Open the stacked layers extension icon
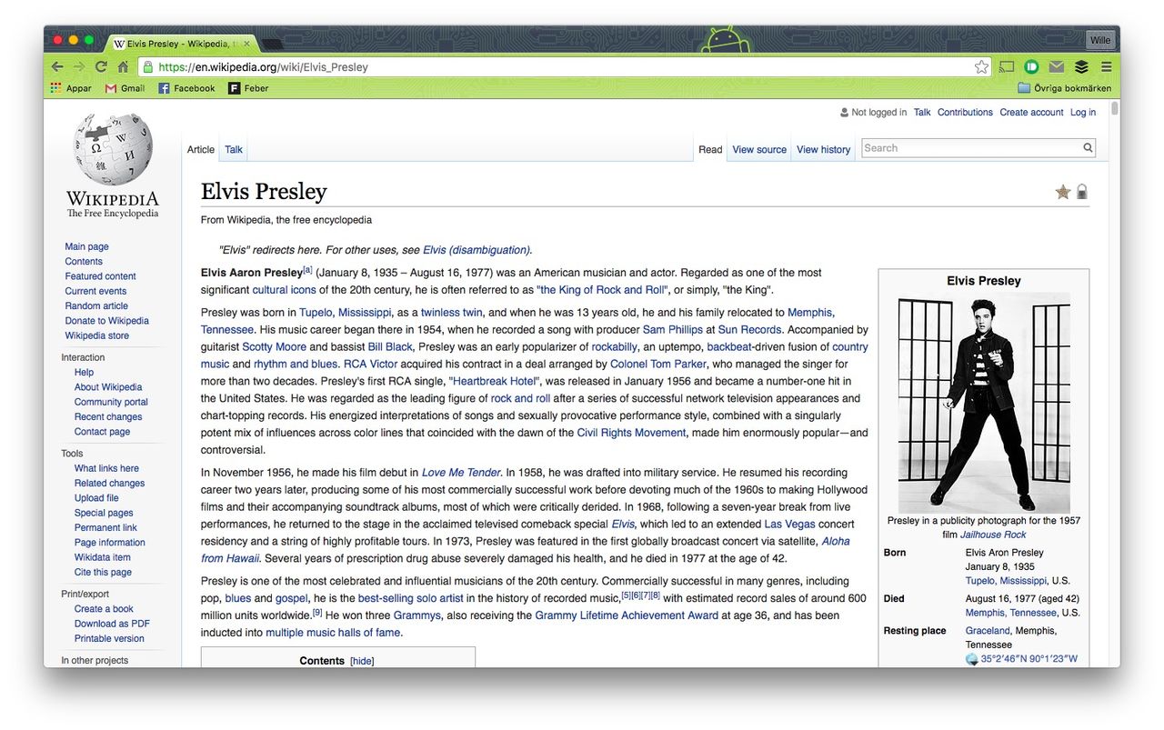 click(1081, 66)
